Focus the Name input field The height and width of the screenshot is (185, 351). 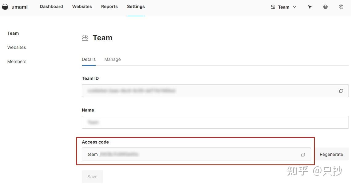(x=215, y=122)
